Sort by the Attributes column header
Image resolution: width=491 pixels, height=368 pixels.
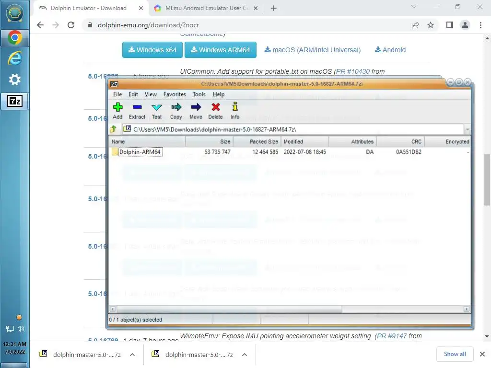[352, 141]
